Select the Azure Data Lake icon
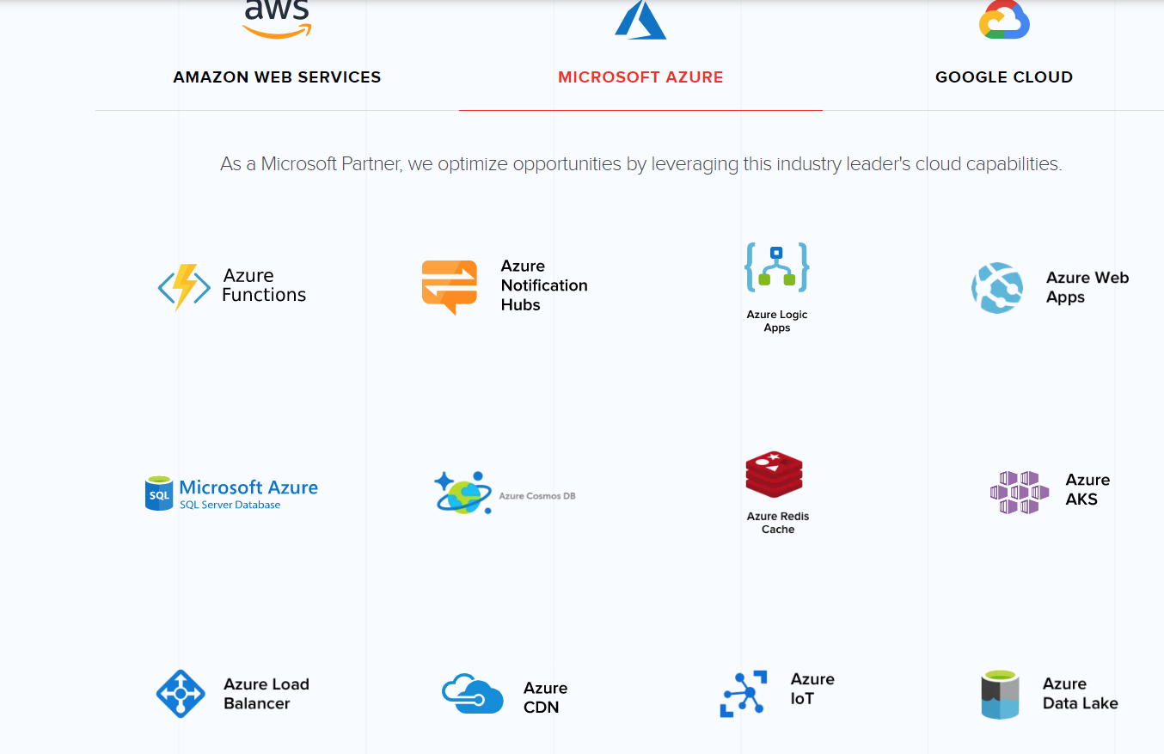This screenshot has height=754, width=1164. tap(1000, 694)
